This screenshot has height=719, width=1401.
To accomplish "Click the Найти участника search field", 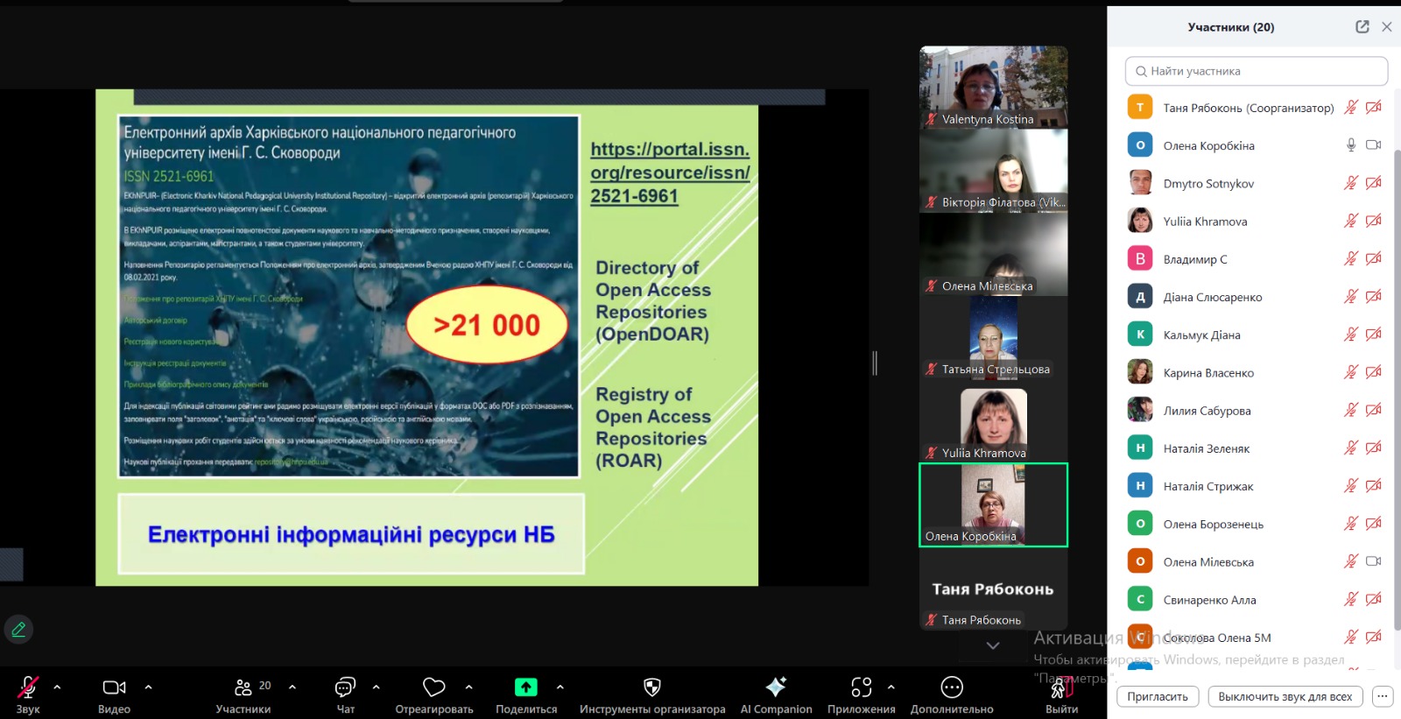I will click(x=1257, y=71).
